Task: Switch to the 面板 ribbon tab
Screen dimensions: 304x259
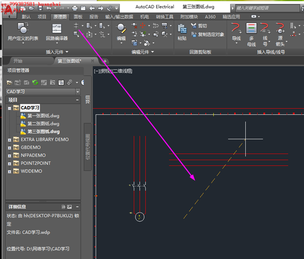Action: pyautogui.click(x=78, y=17)
